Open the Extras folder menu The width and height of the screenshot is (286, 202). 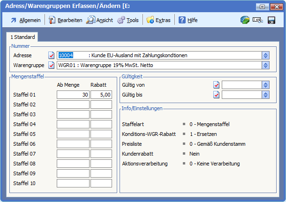[158, 20]
